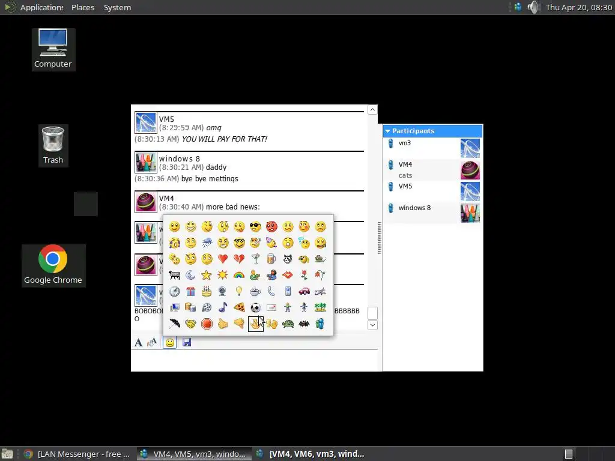The image size is (615, 461).
Task: Pick the palm tree island emoticon
Action: pos(320,308)
